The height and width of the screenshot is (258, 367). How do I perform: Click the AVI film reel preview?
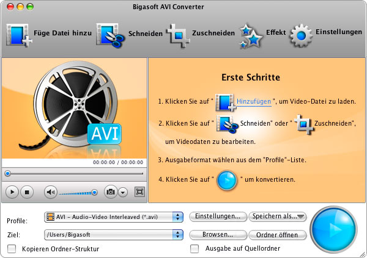75,109
